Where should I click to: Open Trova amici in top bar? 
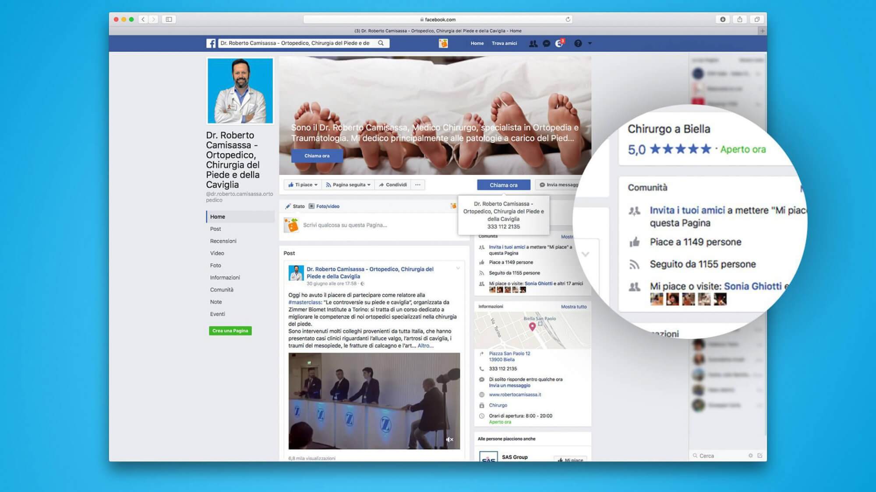tap(504, 43)
